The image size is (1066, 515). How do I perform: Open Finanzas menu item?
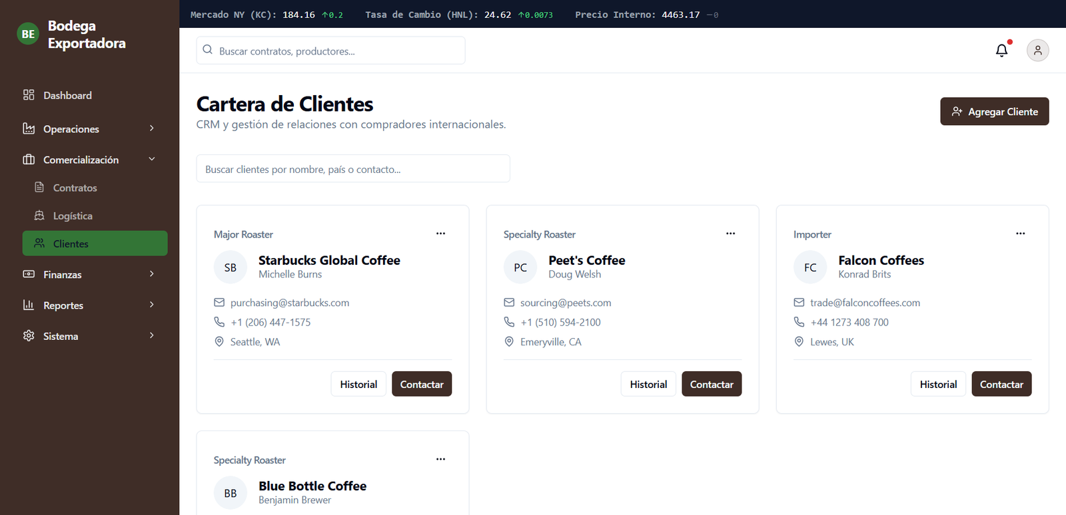point(95,274)
